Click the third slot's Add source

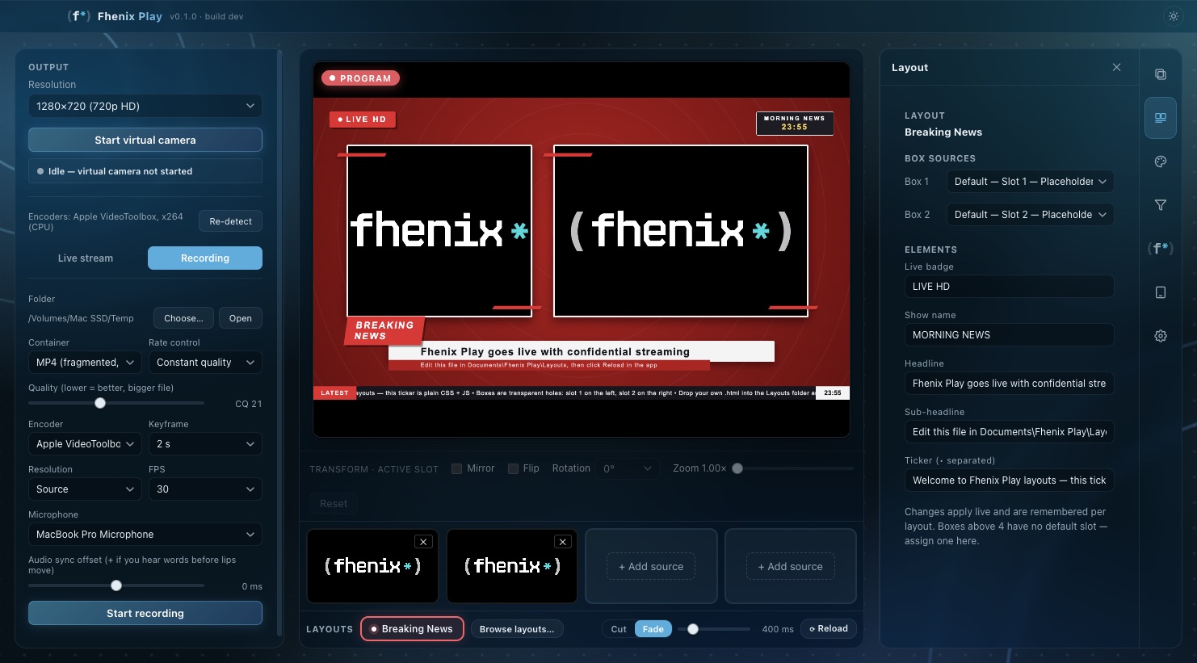pos(651,567)
